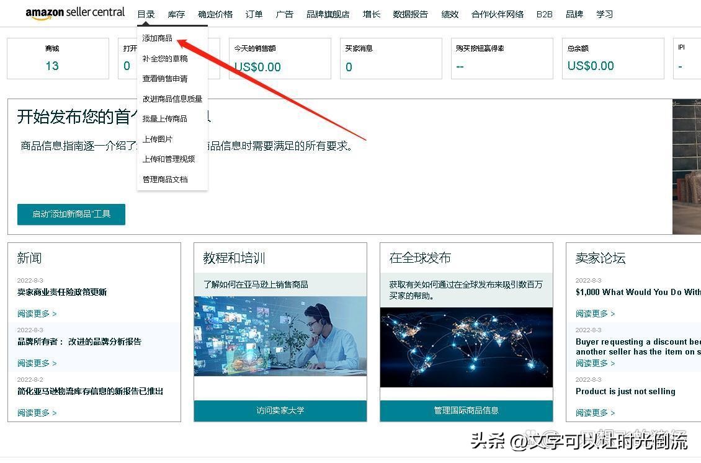This screenshot has width=701, height=463.
Task: Open the 库存 navigation menu
Action: 176,14
